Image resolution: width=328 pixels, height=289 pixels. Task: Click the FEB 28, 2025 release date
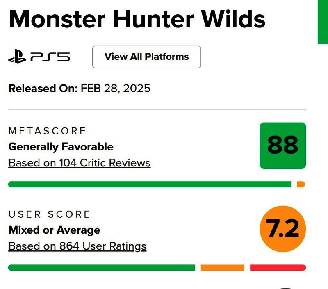pyautogui.click(x=116, y=88)
